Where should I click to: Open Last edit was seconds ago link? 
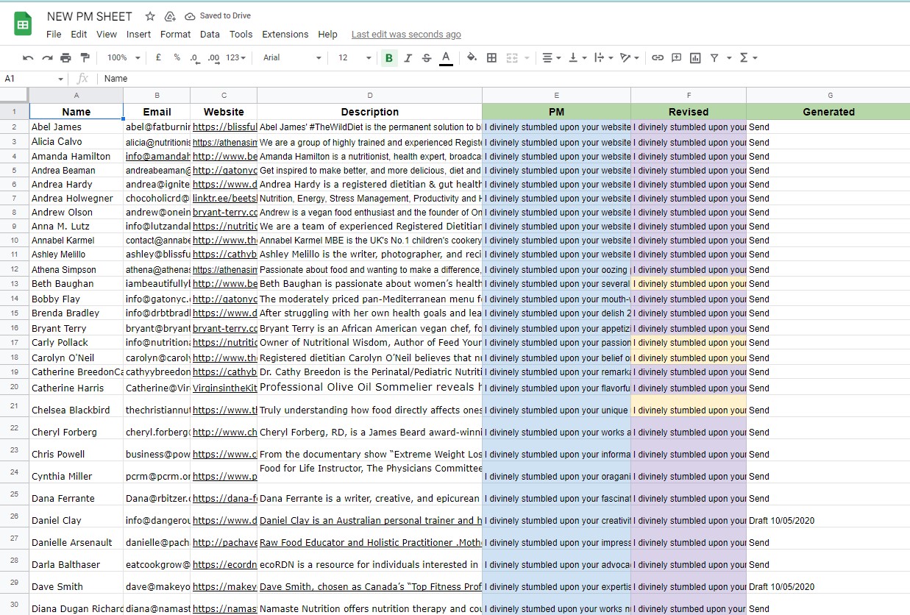(406, 34)
